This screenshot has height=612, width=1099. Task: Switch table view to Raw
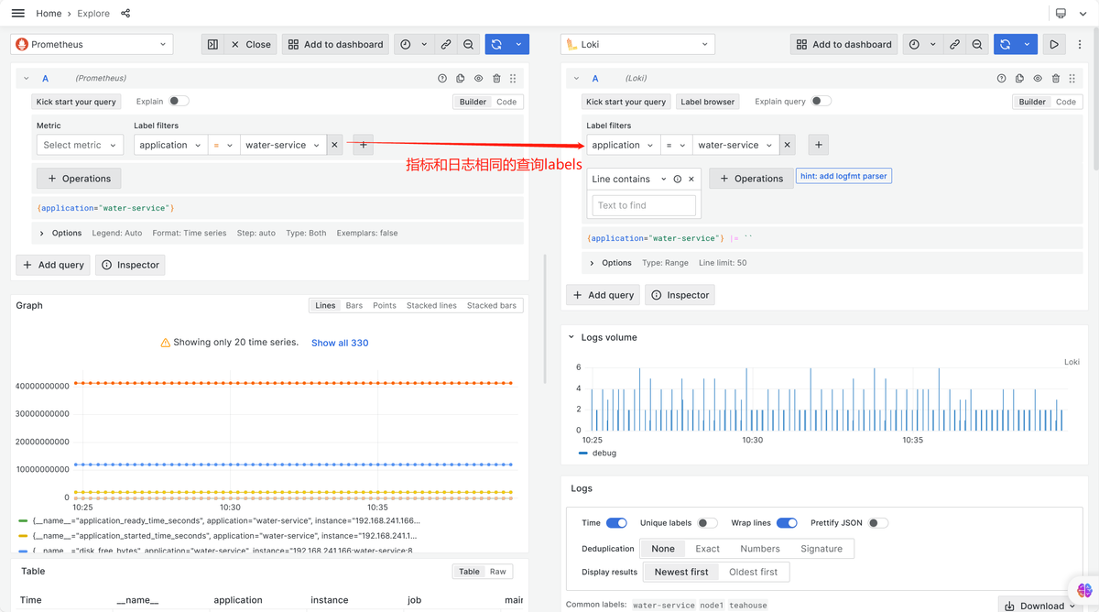coord(498,571)
